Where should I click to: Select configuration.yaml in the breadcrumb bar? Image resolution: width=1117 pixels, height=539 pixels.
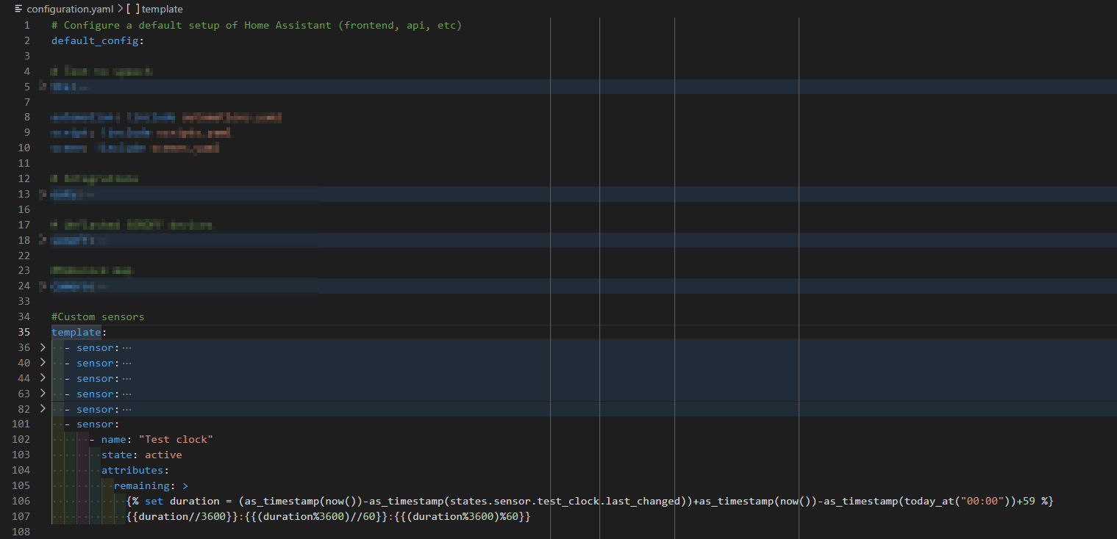point(70,10)
